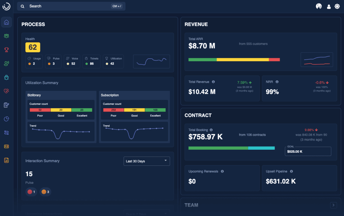
Task: Open the notes edit icon in sidebar
Action: [x=6, y=105]
